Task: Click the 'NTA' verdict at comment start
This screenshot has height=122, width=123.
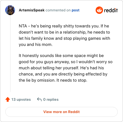Action: click(x=23, y=26)
